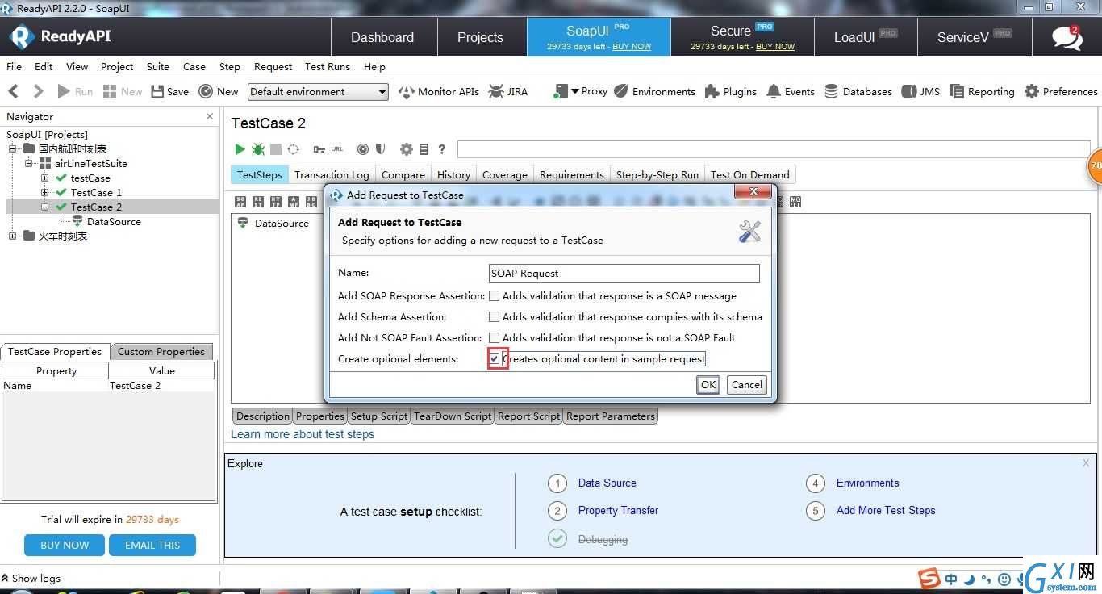Click the Sogou input method tray icon
This screenshot has width=1102, height=594.
pos(929,578)
